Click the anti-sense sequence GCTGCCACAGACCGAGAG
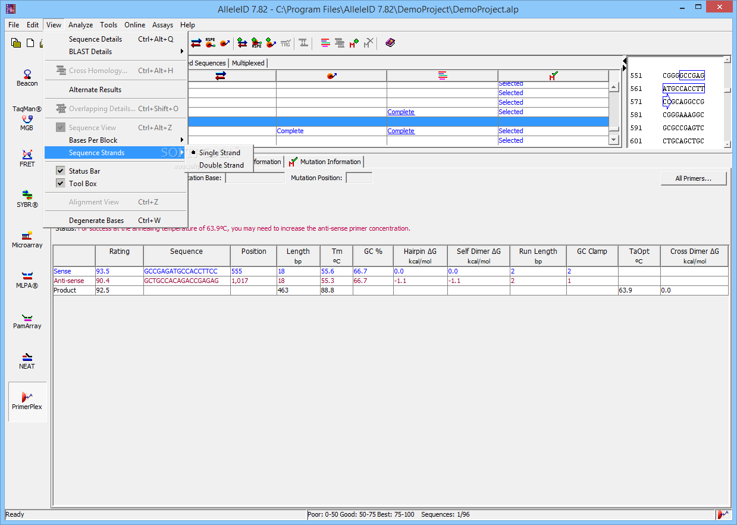This screenshot has height=525, width=737. coord(181,281)
